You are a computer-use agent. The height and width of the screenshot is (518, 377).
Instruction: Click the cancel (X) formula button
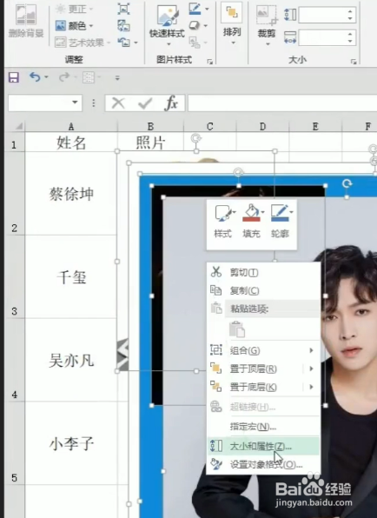coord(118,103)
